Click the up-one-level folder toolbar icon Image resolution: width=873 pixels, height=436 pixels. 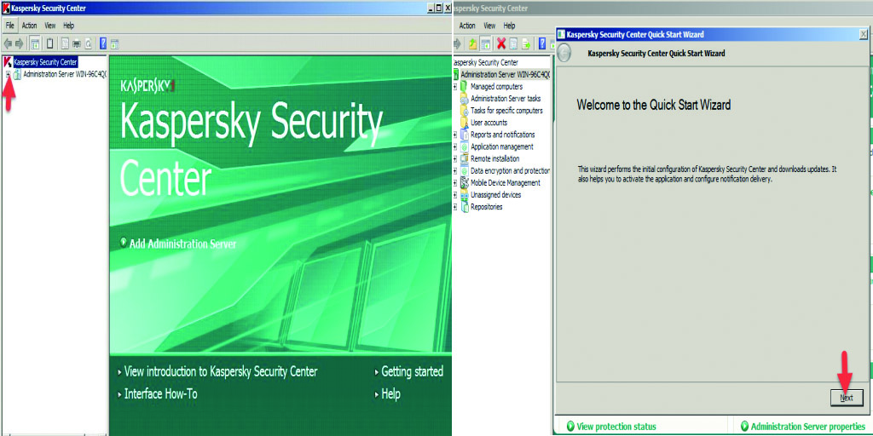click(472, 43)
